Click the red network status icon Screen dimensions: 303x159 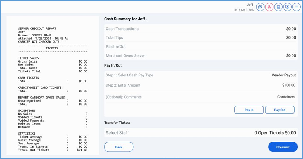point(269,7)
